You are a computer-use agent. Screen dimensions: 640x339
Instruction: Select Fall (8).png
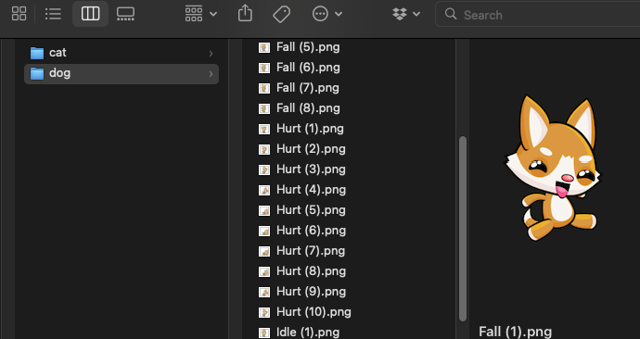point(308,108)
